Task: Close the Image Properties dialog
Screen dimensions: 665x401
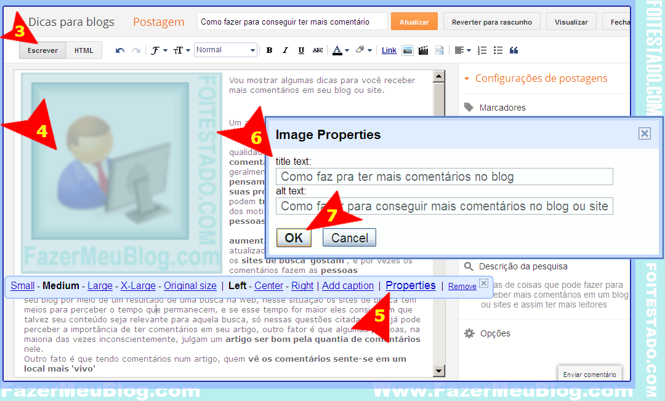Action: [x=645, y=134]
